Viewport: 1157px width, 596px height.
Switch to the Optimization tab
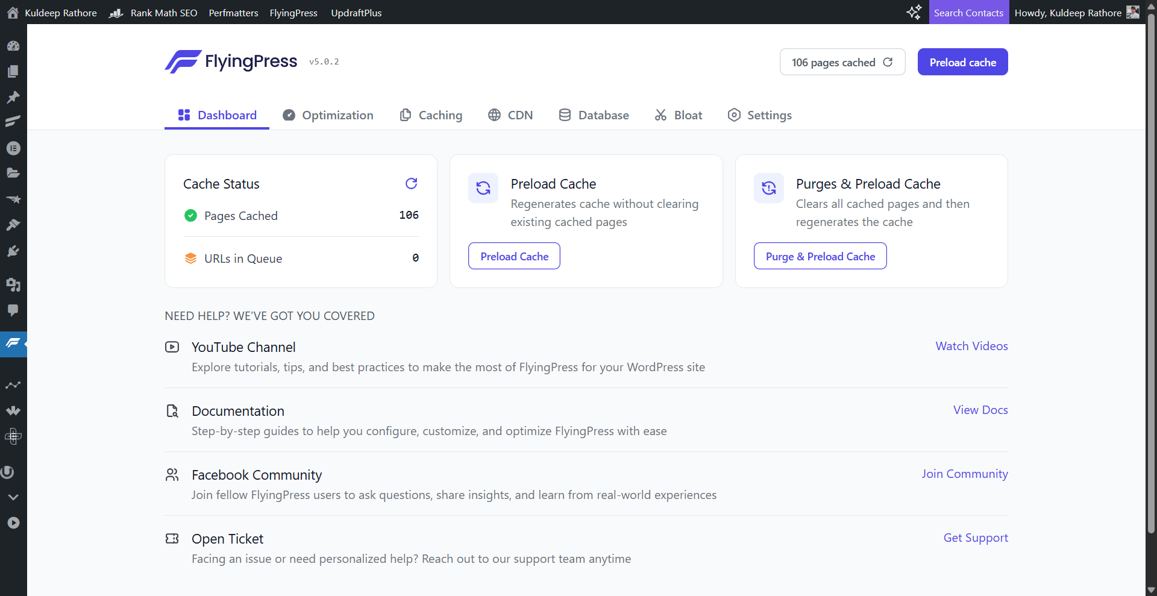point(328,115)
